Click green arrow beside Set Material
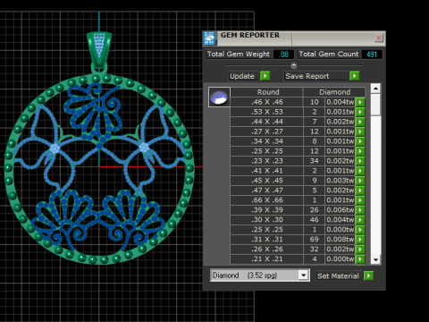This screenshot has height=322, width=429. pyautogui.click(x=368, y=275)
